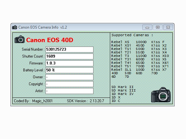Screen dimensions: 186x139
Task: Focus the Copyright input field
Action: [69, 84]
